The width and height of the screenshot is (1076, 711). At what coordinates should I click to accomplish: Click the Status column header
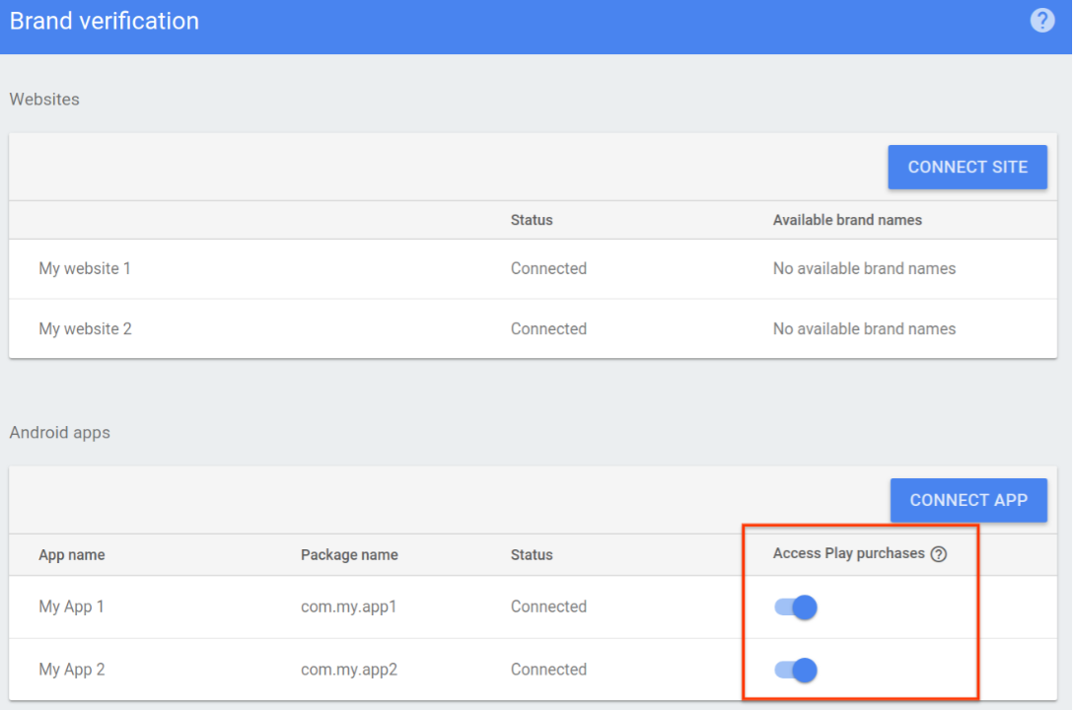coord(531,220)
